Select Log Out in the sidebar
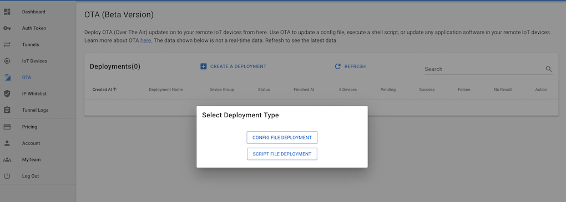 pyautogui.click(x=38, y=176)
